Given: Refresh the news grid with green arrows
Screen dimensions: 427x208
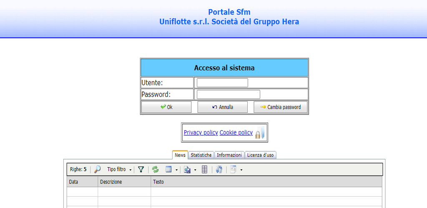Looking at the screenshot, I should pyautogui.click(x=155, y=169).
